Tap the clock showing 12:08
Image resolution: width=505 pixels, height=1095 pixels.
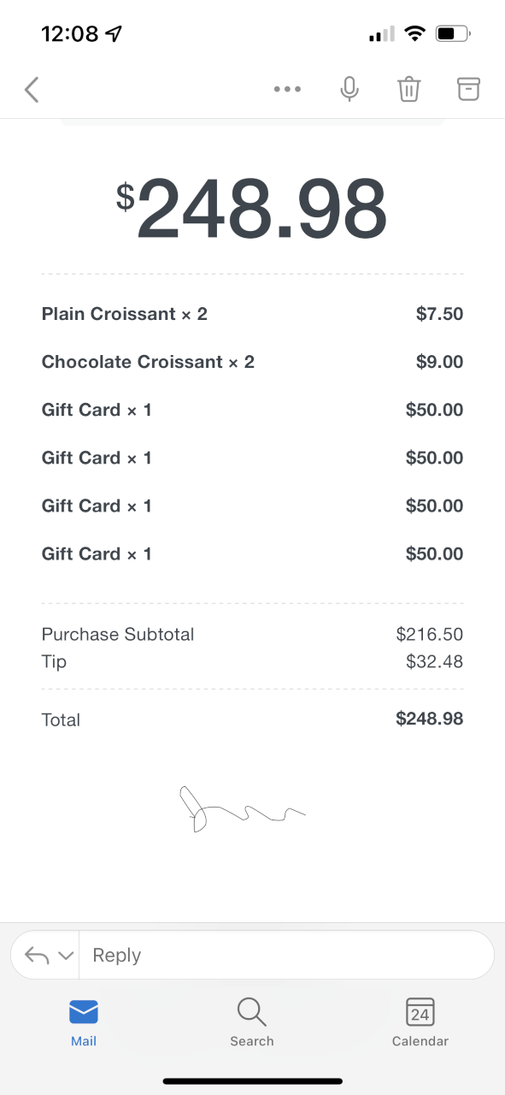click(x=68, y=33)
